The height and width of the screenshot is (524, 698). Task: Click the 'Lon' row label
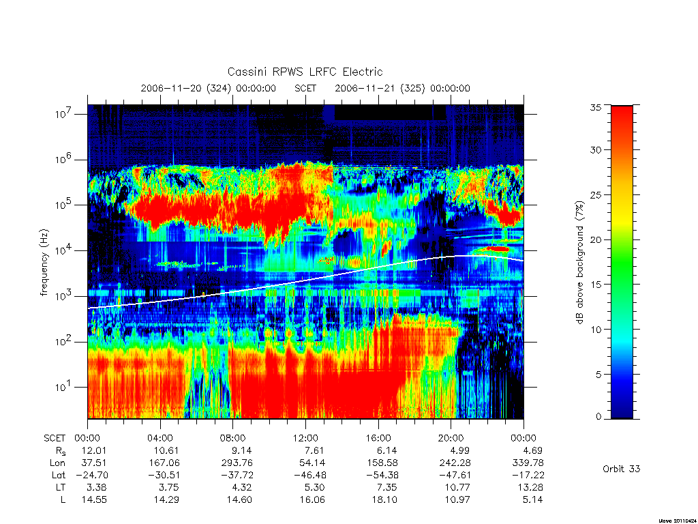point(57,463)
